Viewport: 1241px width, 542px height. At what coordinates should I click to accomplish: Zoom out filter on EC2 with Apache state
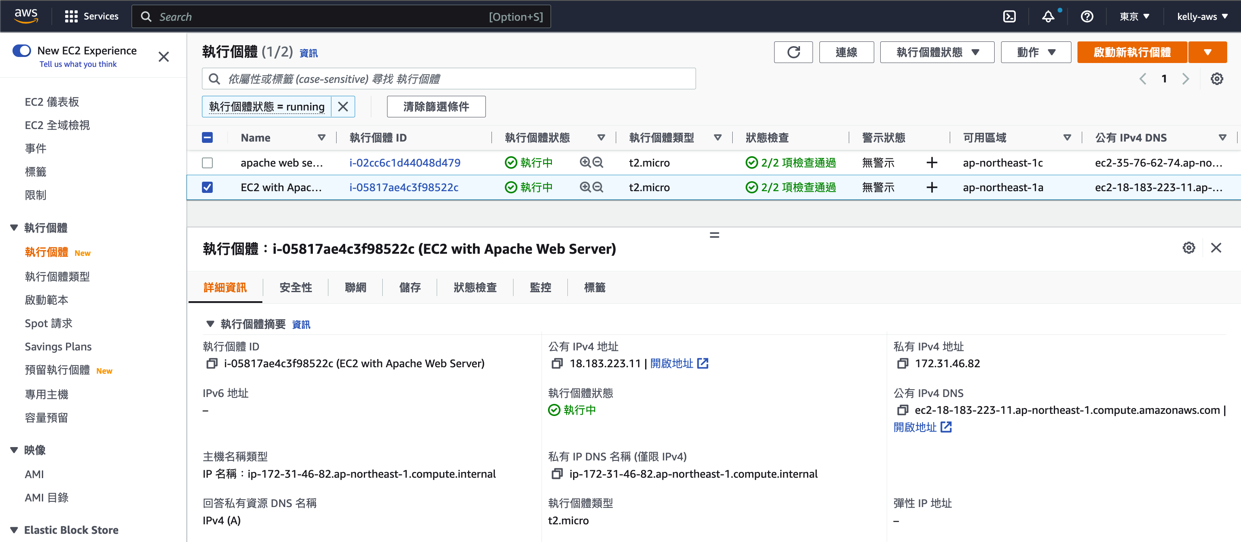pyautogui.click(x=597, y=187)
